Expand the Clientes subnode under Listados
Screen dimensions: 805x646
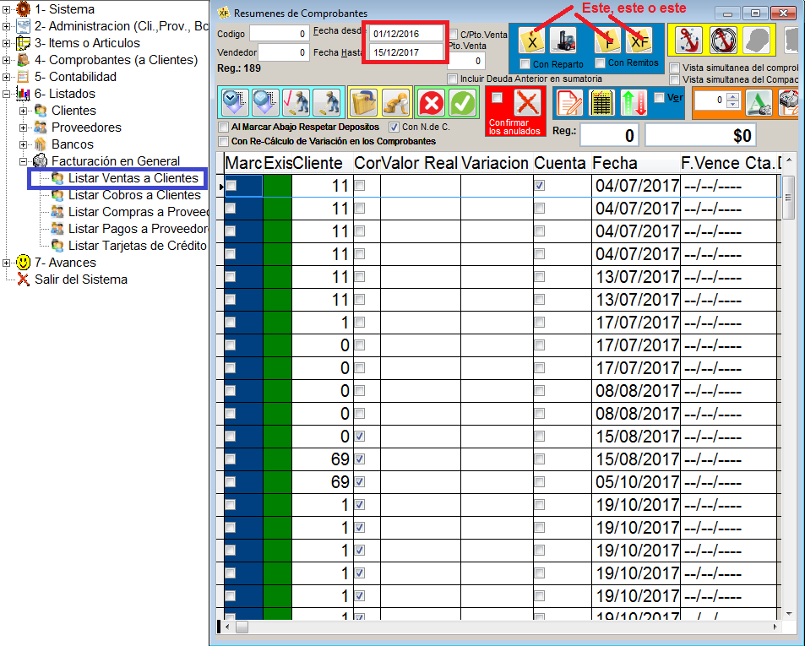coord(23,111)
